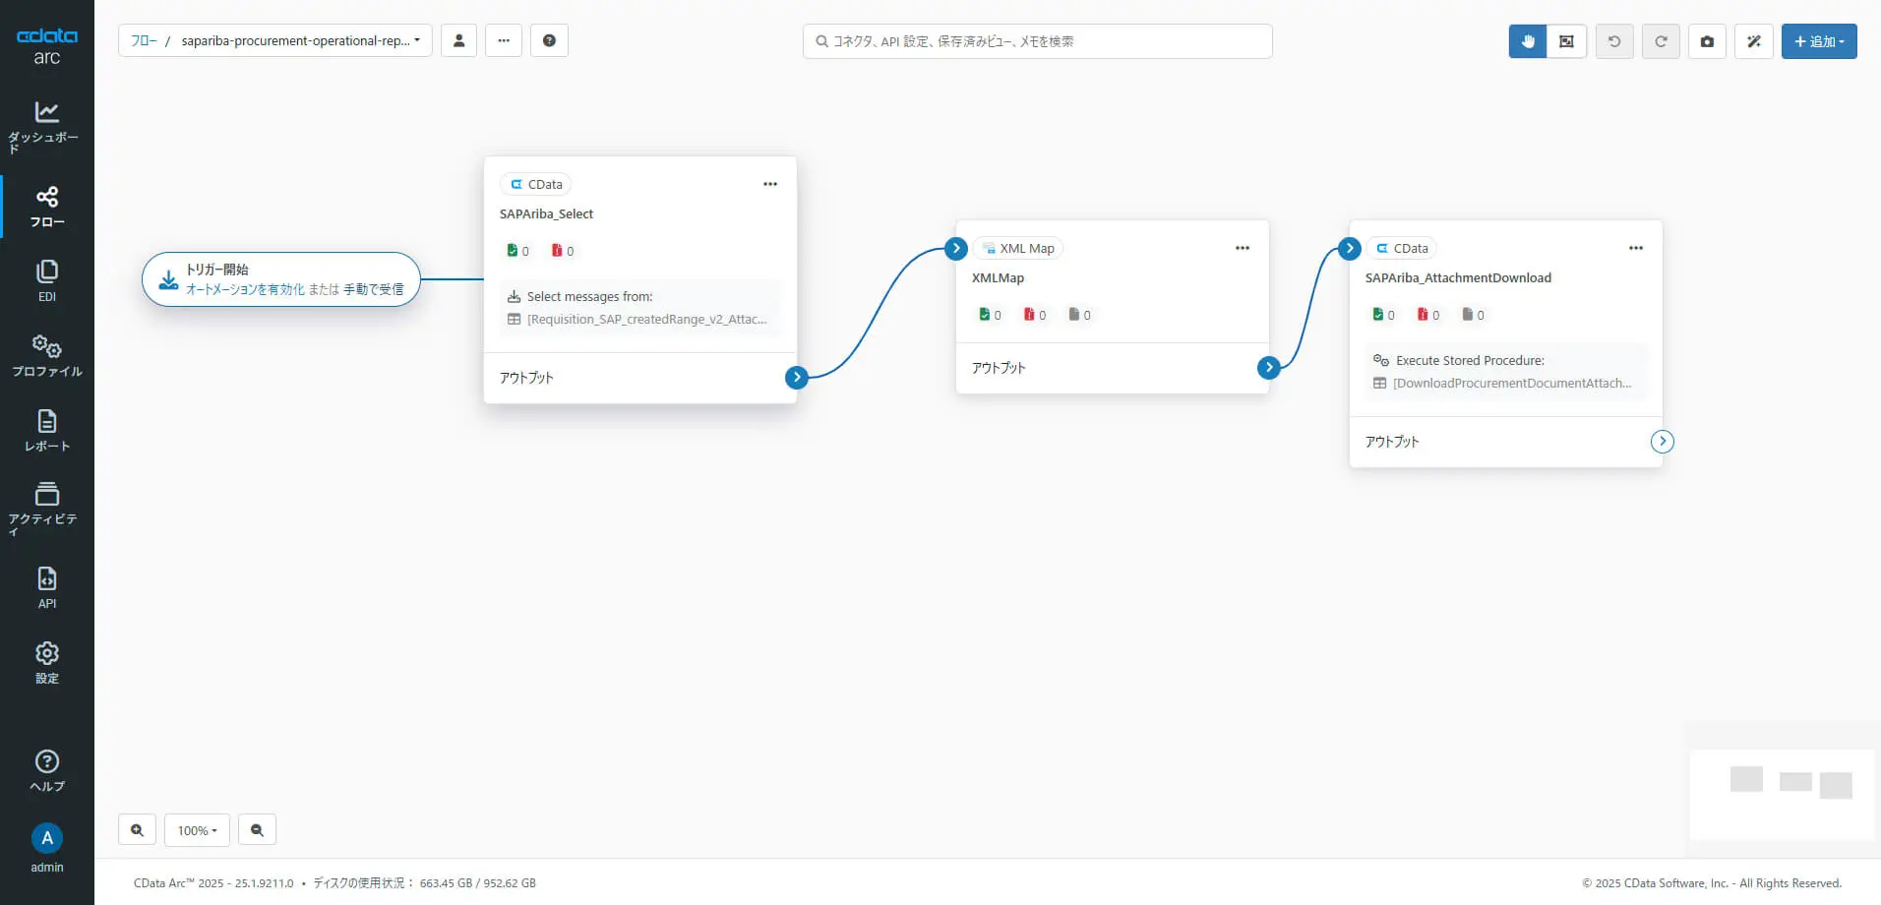Click the admin user avatar
This screenshot has height=905, width=1881.
click(x=47, y=838)
